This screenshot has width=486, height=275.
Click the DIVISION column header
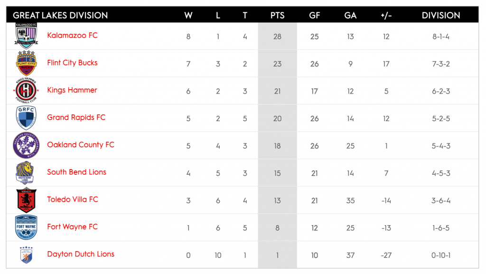[441, 15]
